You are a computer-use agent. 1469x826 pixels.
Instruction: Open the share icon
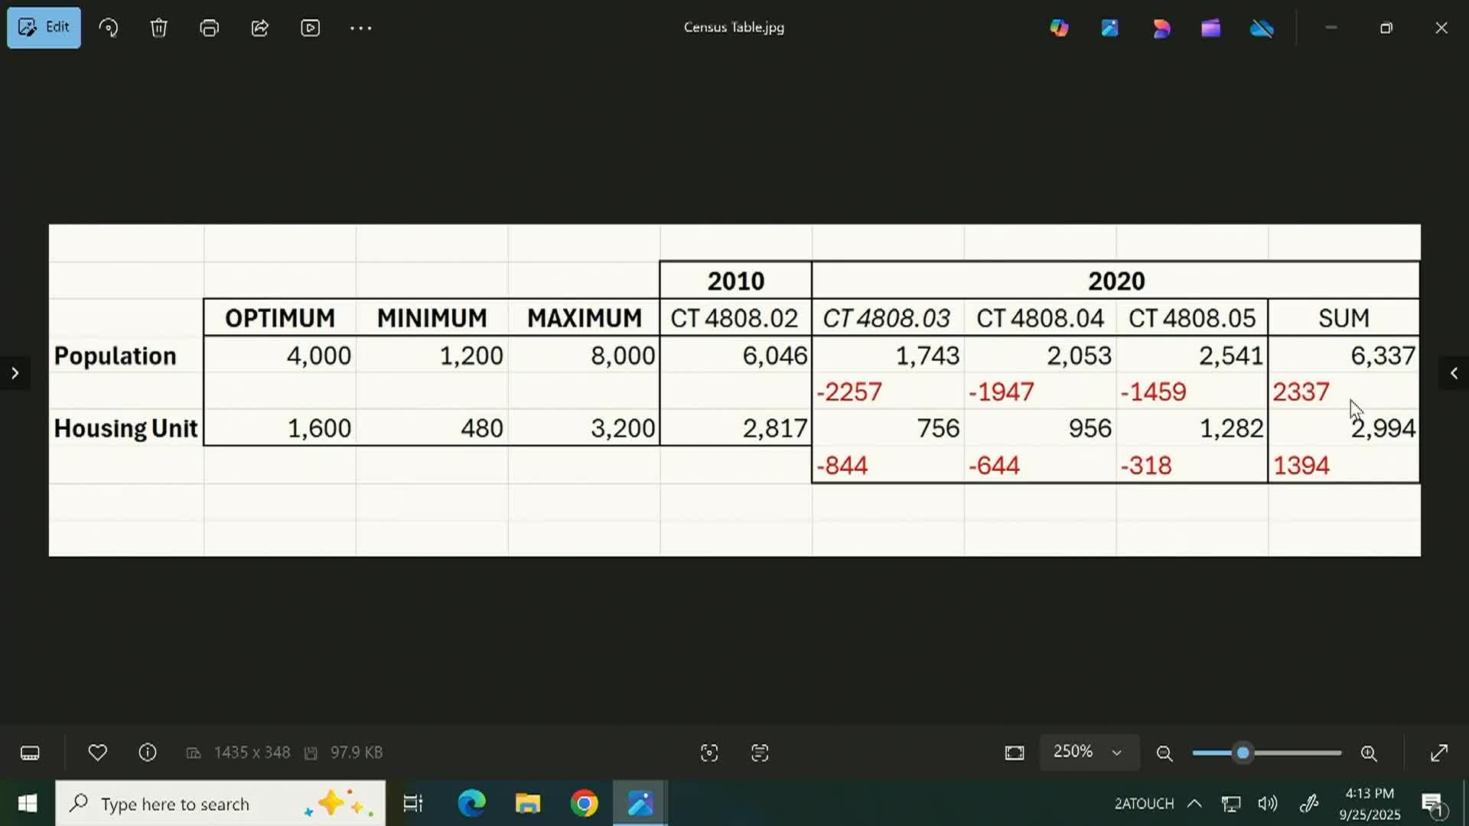coord(260,28)
